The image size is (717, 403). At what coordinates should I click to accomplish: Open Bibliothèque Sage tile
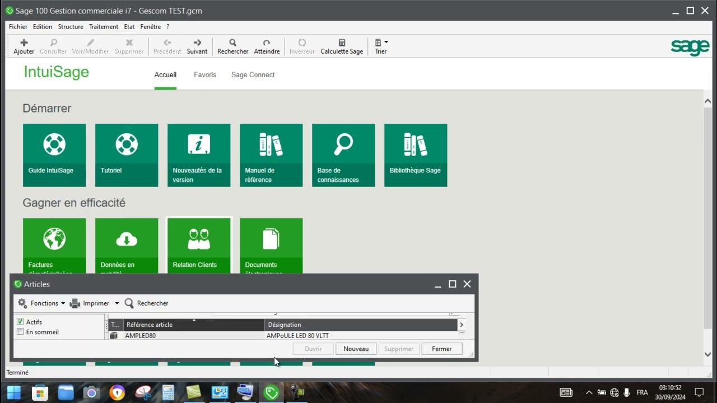(416, 155)
